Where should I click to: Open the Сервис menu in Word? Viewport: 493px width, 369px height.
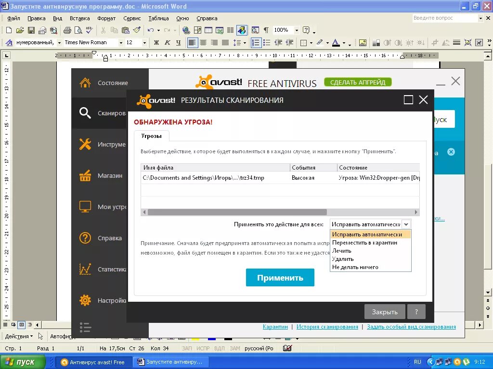point(132,18)
